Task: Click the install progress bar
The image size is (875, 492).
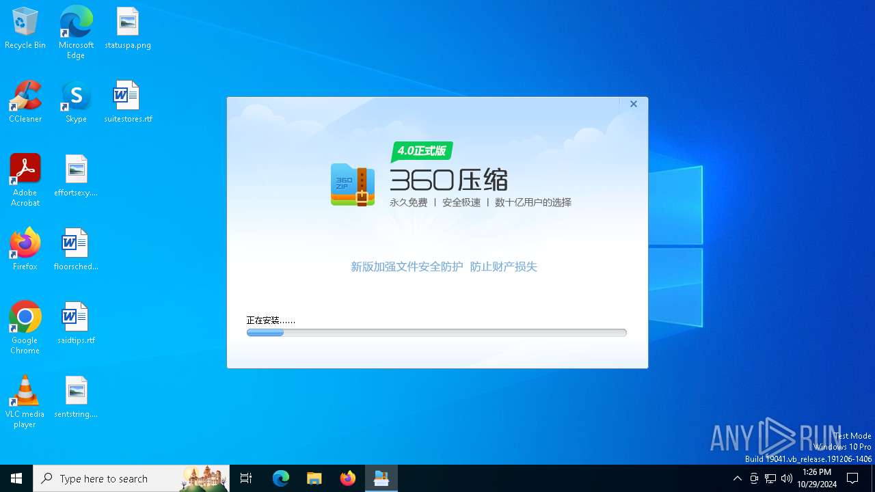Action: pyautogui.click(x=436, y=333)
